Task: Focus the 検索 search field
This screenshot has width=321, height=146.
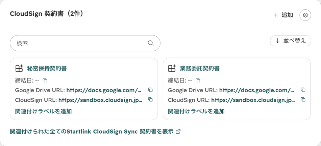Action: tap(85, 43)
